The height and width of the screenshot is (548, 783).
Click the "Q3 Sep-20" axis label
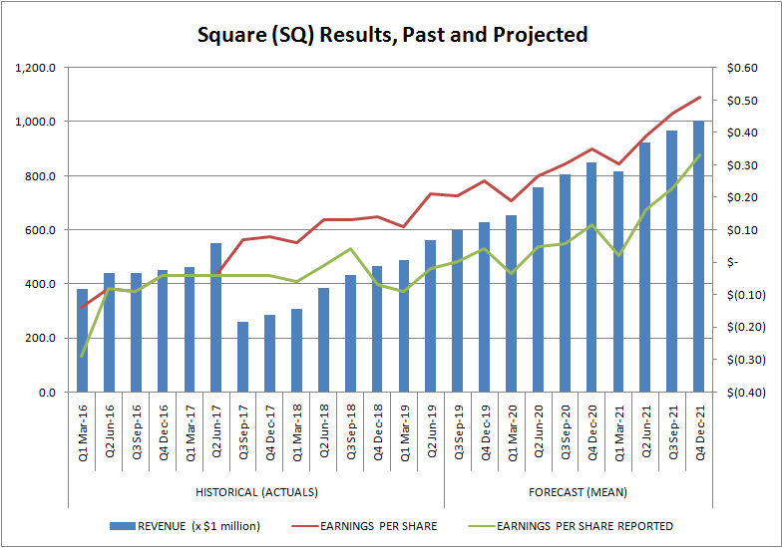(566, 432)
